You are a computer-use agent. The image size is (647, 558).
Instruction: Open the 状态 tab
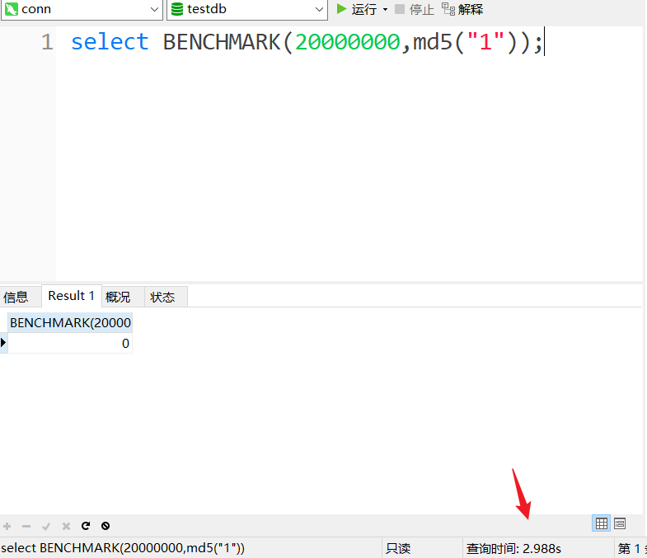point(162,297)
